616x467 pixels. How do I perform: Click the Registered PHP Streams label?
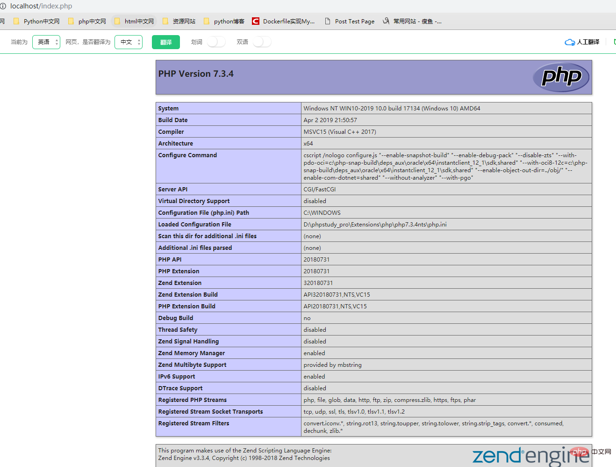[x=193, y=400]
